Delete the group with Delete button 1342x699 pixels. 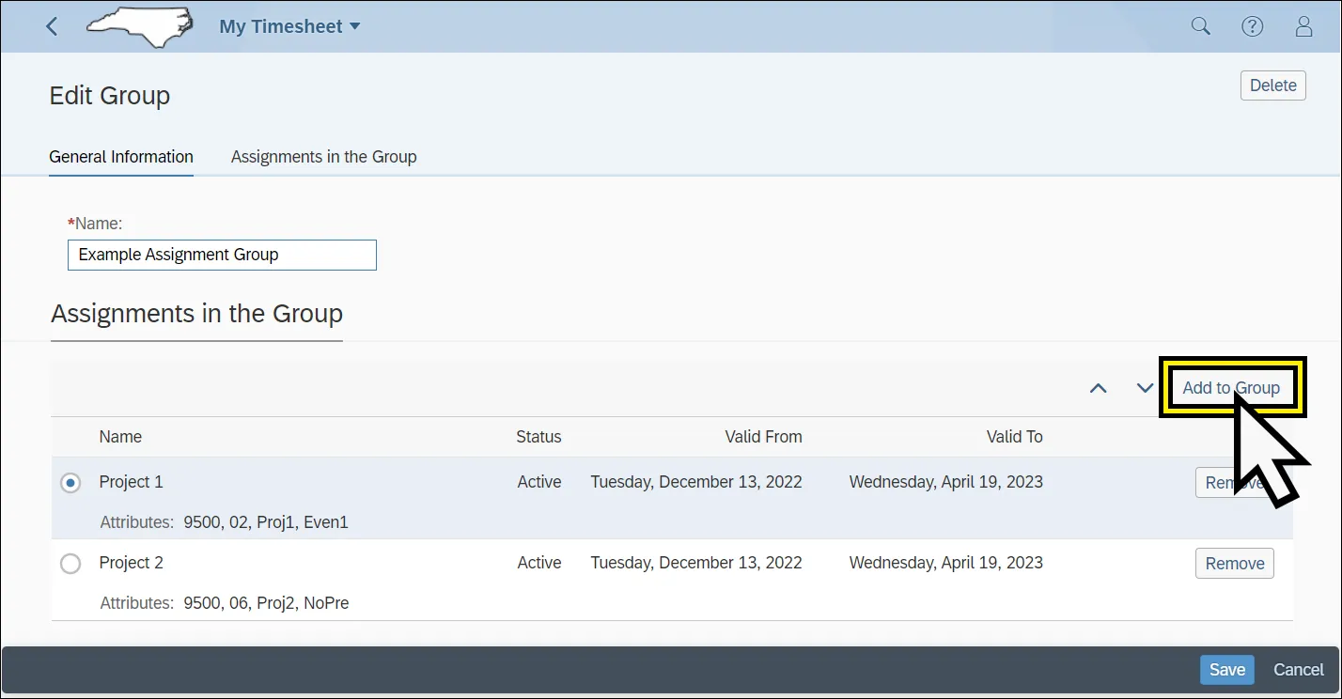pyautogui.click(x=1272, y=85)
